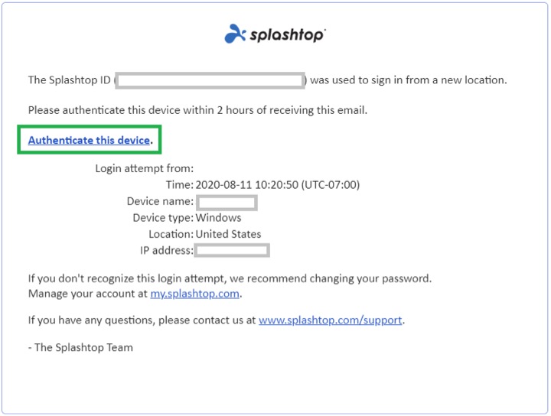Click the 'IP address:' label
Screen dimensions: 551x416
[x=167, y=250]
